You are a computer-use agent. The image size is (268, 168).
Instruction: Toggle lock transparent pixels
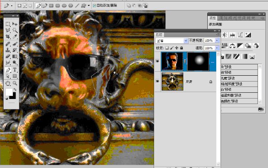click(x=167, y=48)
